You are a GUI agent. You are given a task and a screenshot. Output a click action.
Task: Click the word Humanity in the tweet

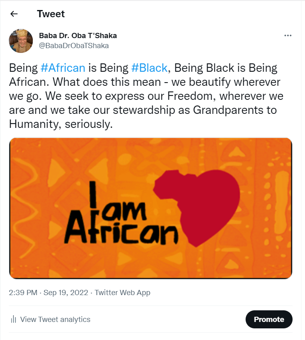[34, 124]
